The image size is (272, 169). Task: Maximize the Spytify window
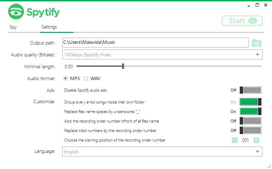coord(257,5)
